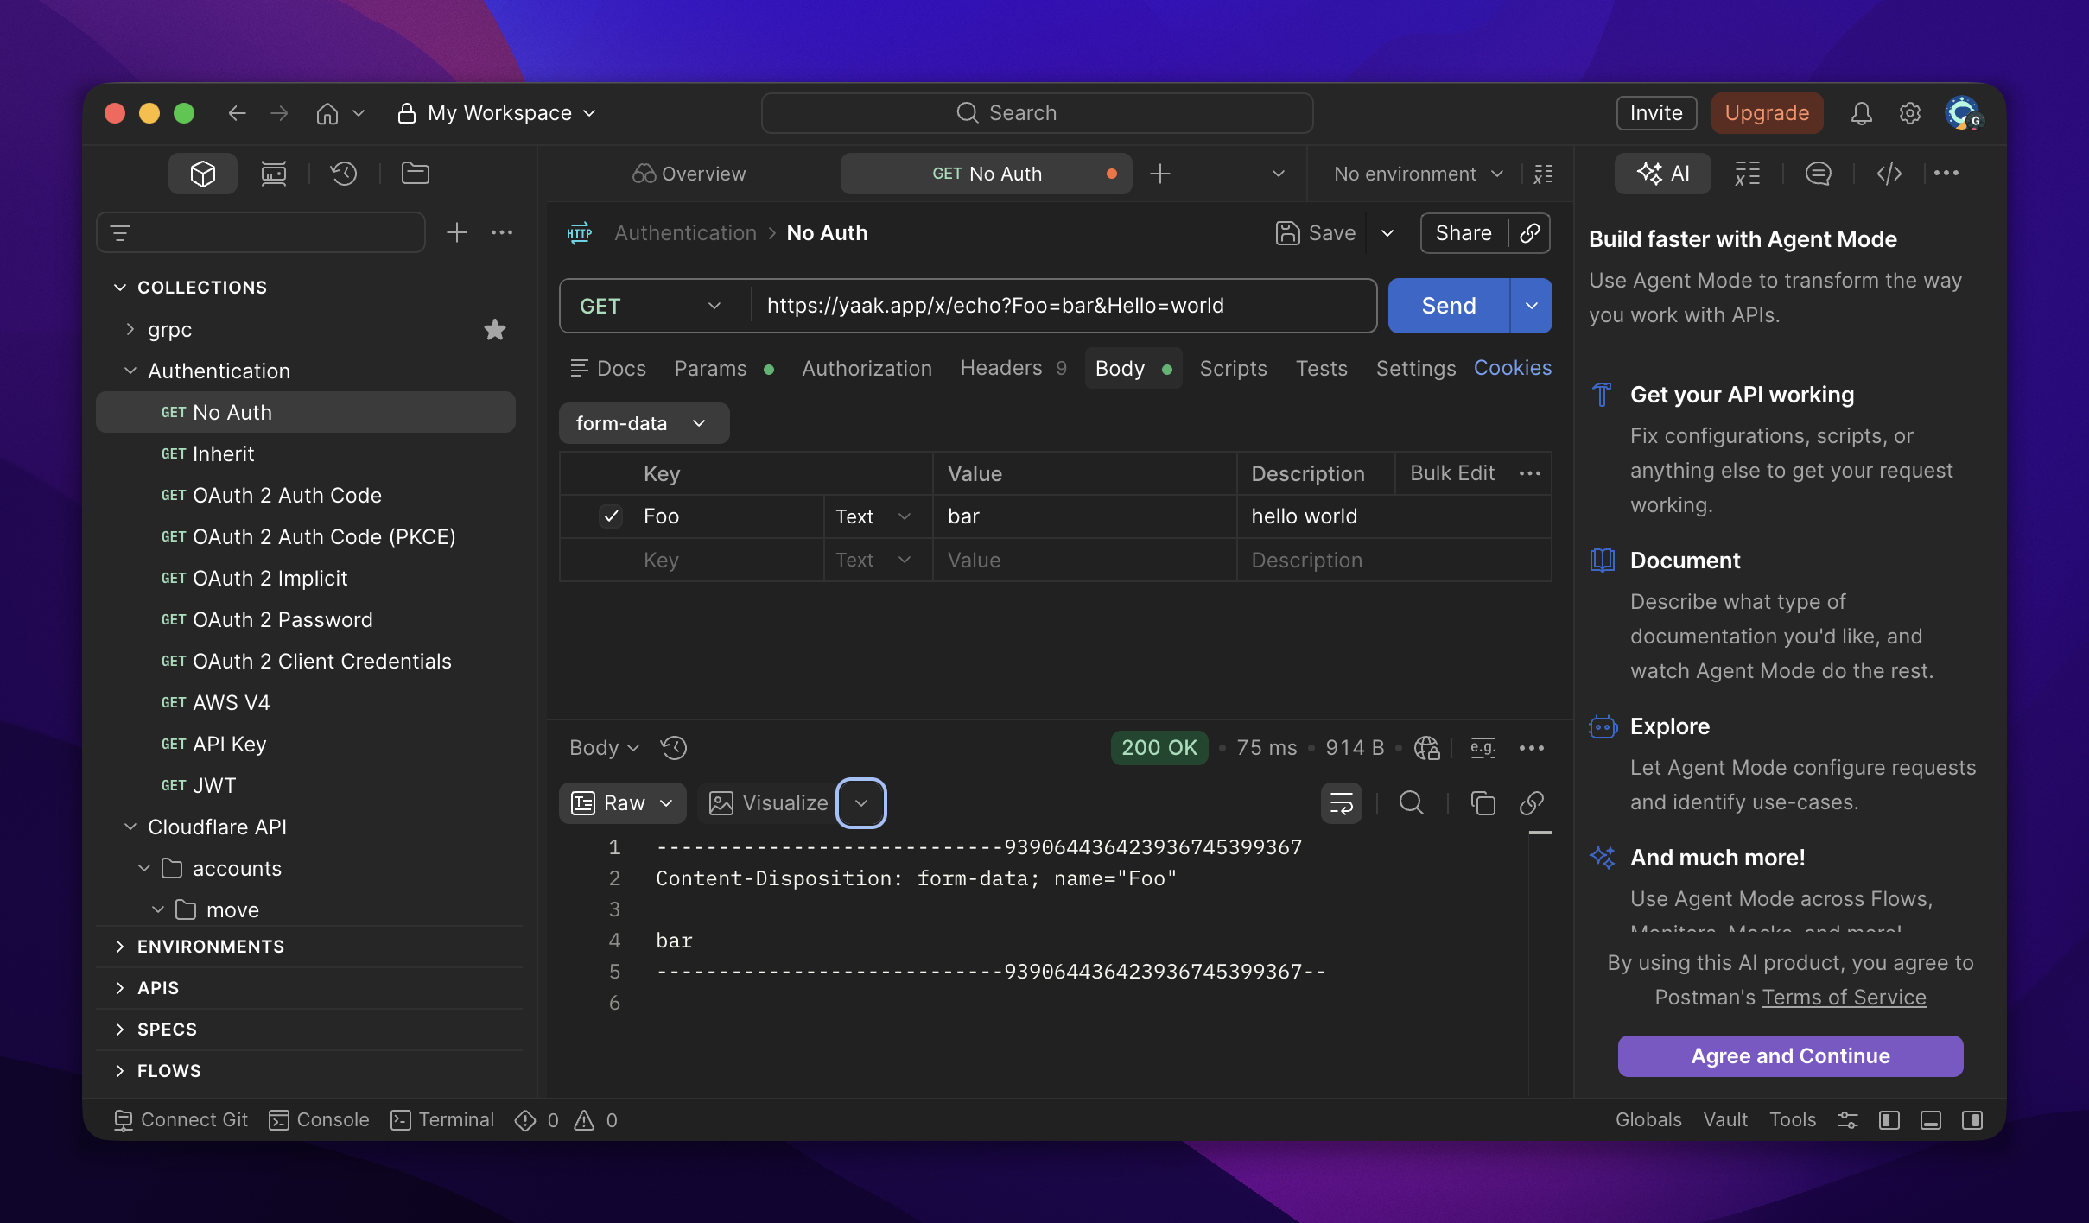Open the Overview tab

689,174
